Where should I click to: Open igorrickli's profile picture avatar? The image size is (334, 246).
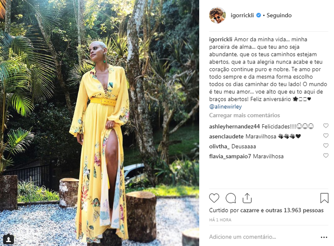[217, 15]
